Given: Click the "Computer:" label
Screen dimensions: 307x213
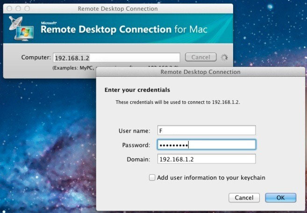Looking at the screenshot, I should click(x=36, y=57).
